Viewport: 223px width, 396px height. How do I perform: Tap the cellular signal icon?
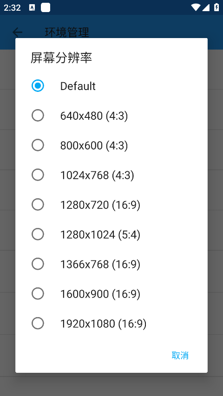click(206, 7)
